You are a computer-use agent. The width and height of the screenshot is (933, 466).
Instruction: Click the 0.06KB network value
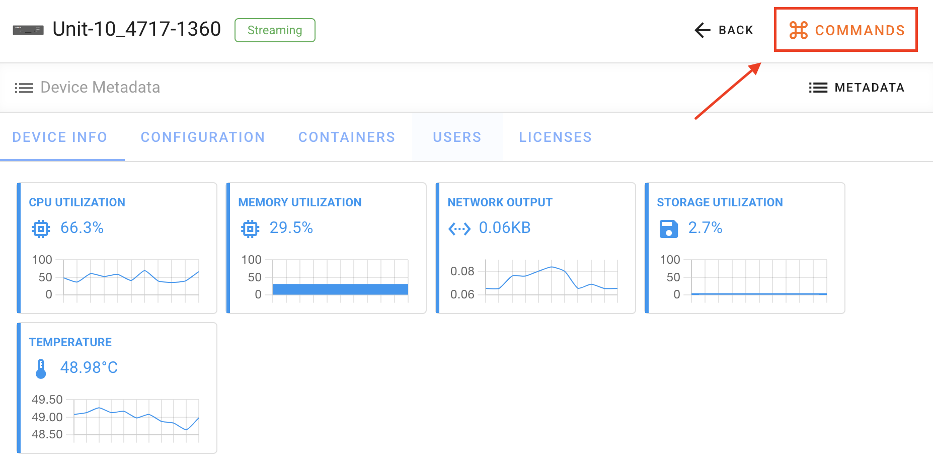click(505, 228)
